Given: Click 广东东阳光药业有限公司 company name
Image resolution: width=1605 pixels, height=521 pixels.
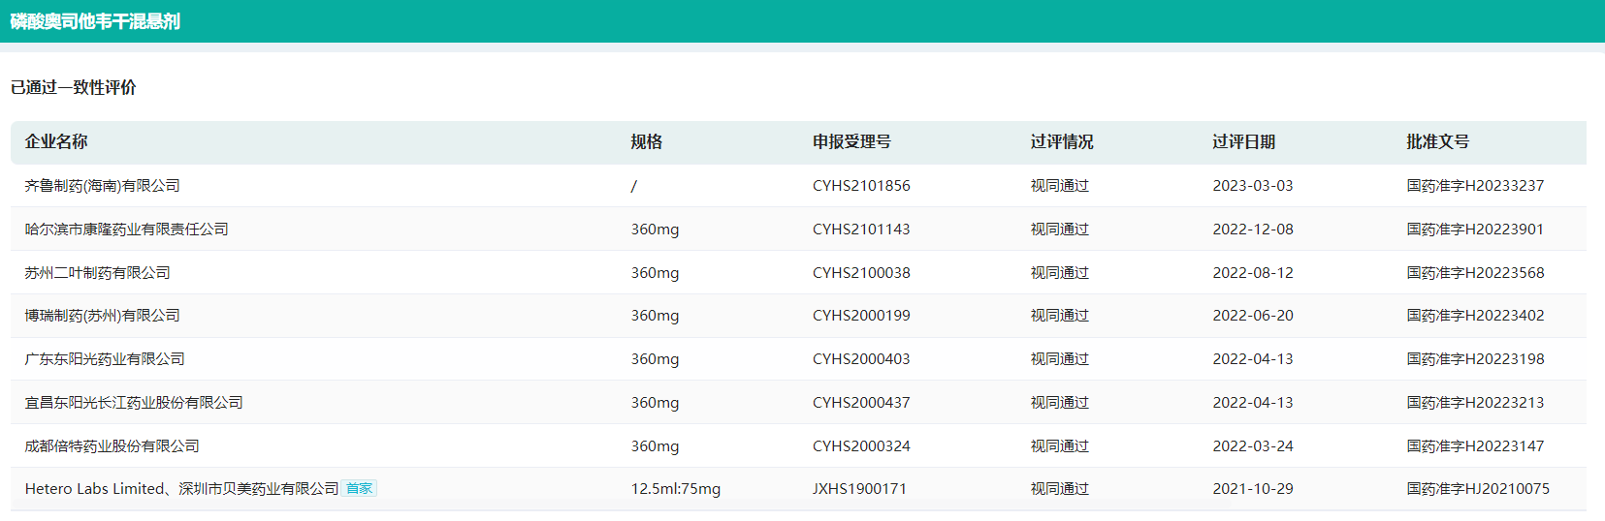Looking at the screenshot, I should click(105, 359).
